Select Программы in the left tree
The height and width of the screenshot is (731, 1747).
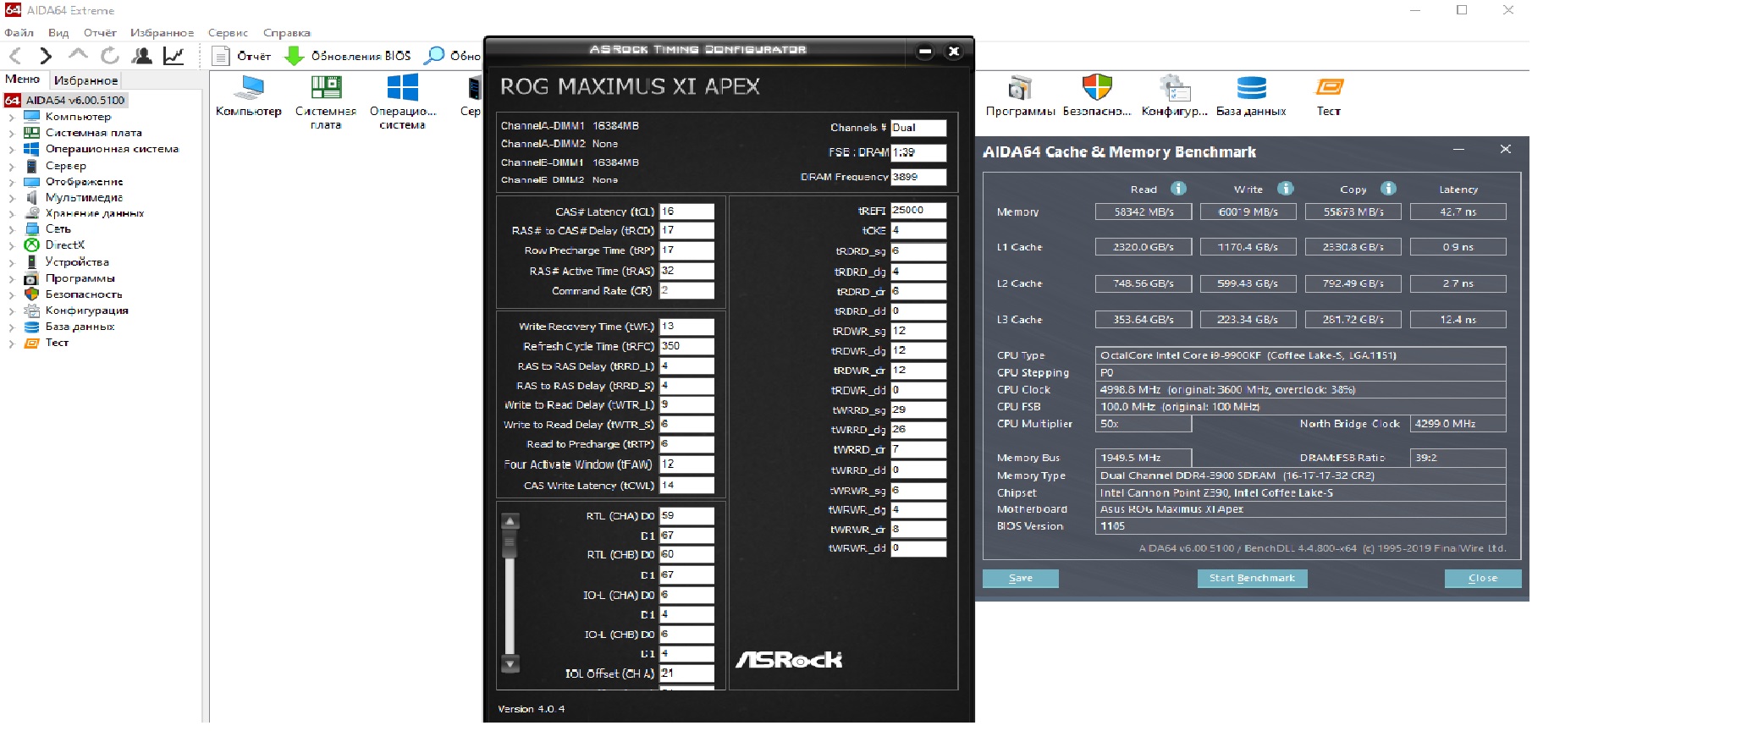click(80, 278)
